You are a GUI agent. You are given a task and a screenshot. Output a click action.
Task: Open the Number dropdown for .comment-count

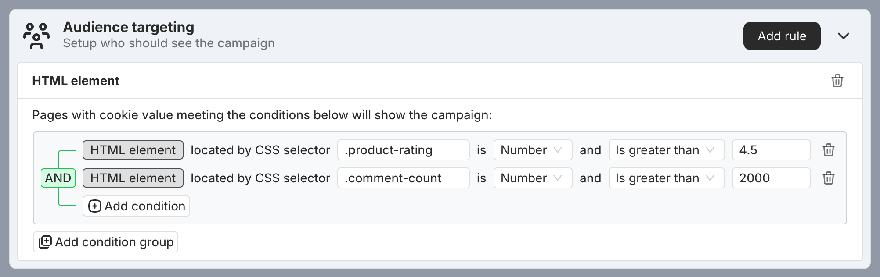point(533,178)
